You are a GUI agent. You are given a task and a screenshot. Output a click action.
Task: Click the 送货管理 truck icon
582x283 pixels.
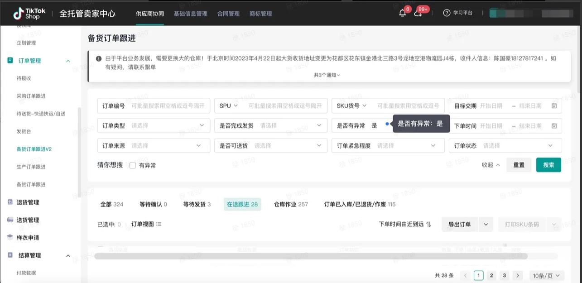click(x=10, y=220)
